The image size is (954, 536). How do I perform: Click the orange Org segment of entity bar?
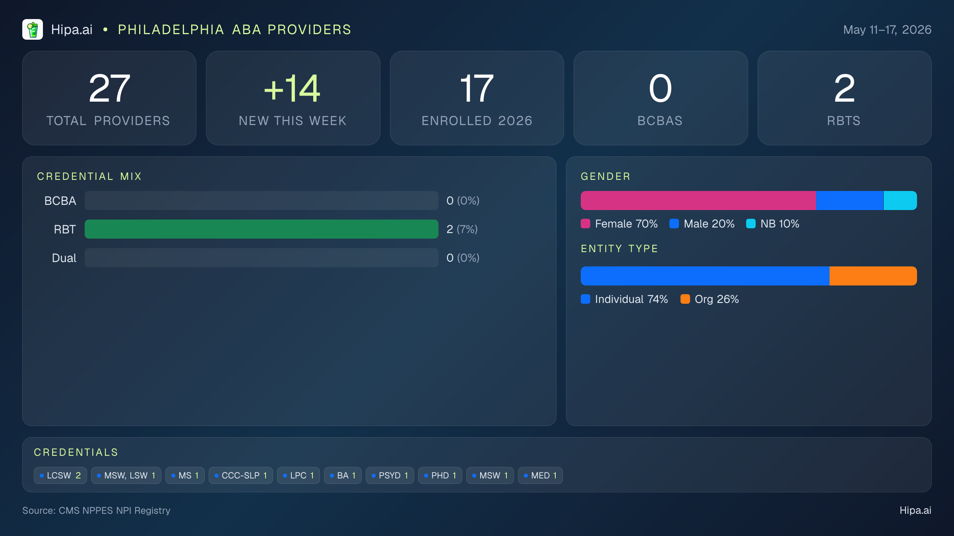coord(873,276)
